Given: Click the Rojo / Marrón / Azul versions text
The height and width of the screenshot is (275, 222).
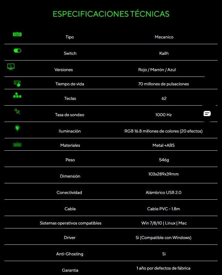Looking at the screenshot, I should tap(157, 70).
